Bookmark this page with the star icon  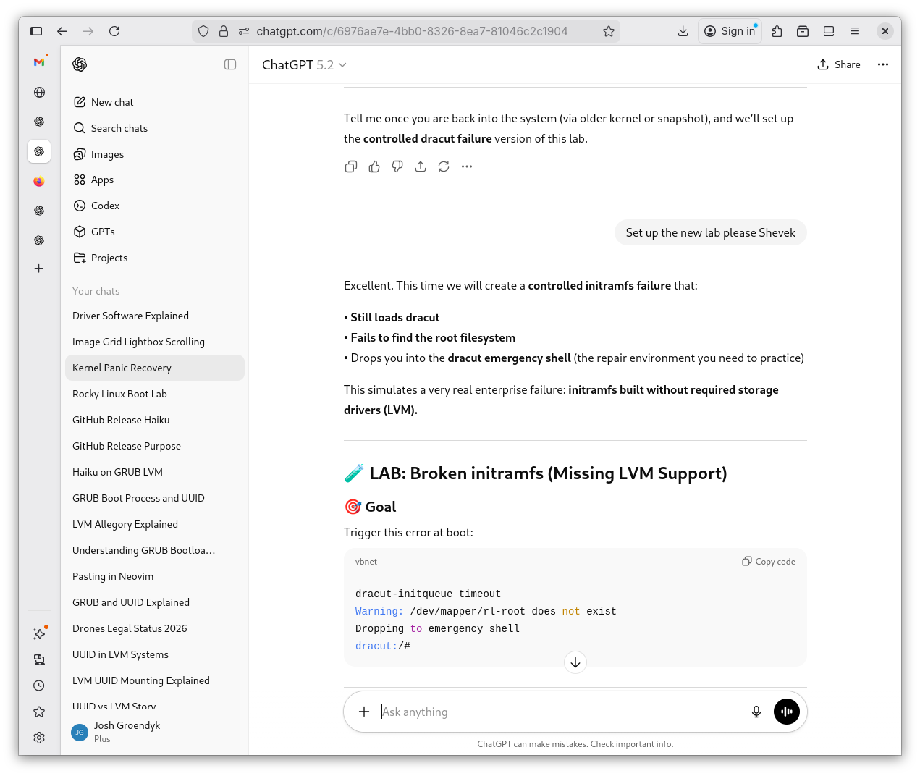click(609, 31)
